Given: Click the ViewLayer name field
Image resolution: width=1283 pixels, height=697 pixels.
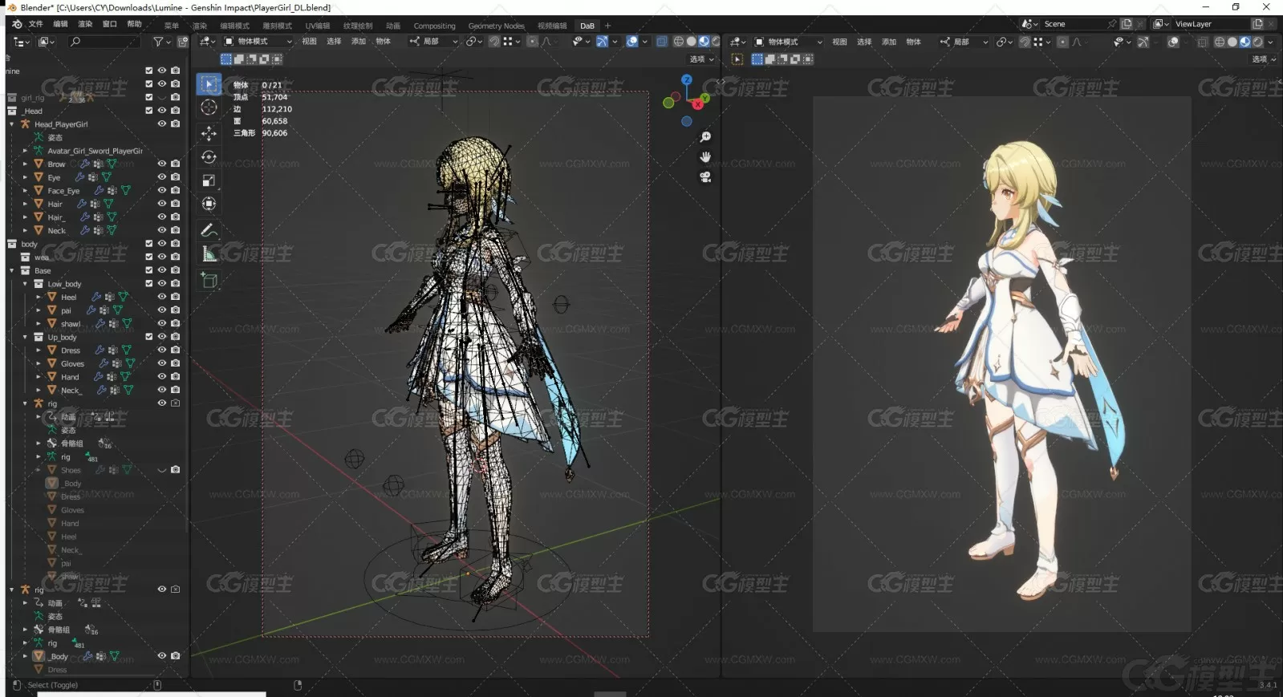Looking at the screenshot, I should pyautogui.click(x=1210, y=24).
